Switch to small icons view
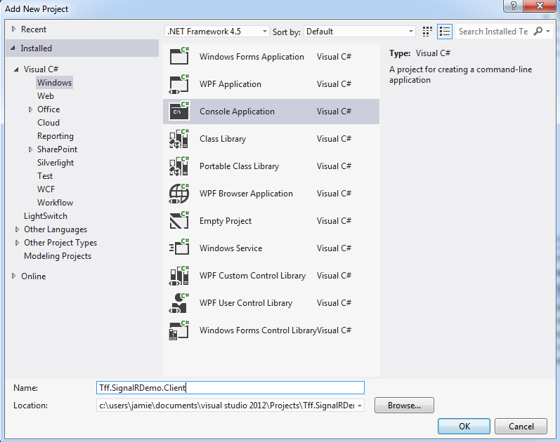The width and height of the screenshot is (560, 442). tap(427, 32)
